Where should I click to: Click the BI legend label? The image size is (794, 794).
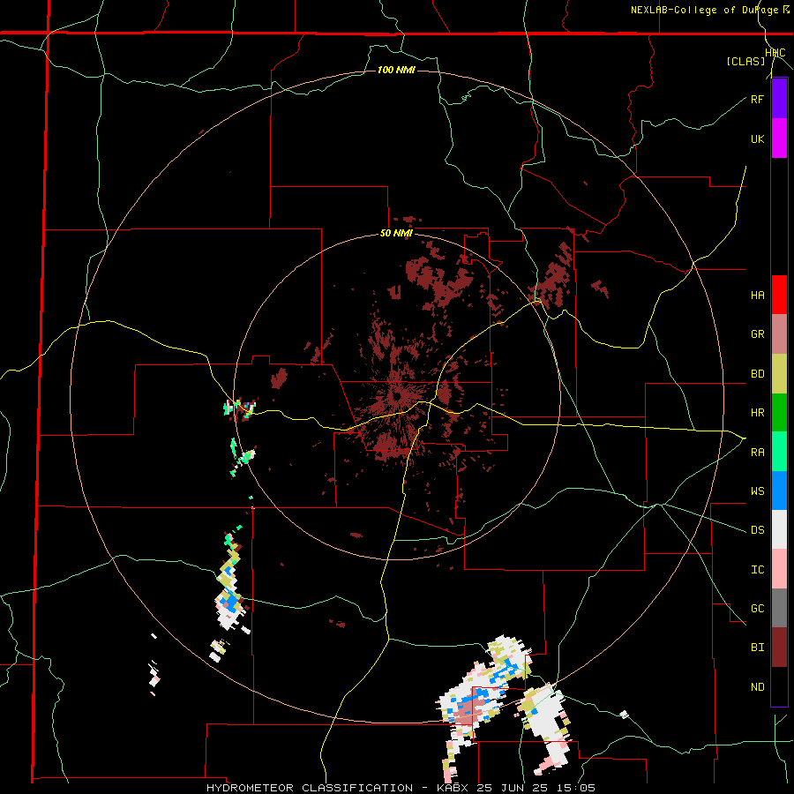tap(757, 648)
